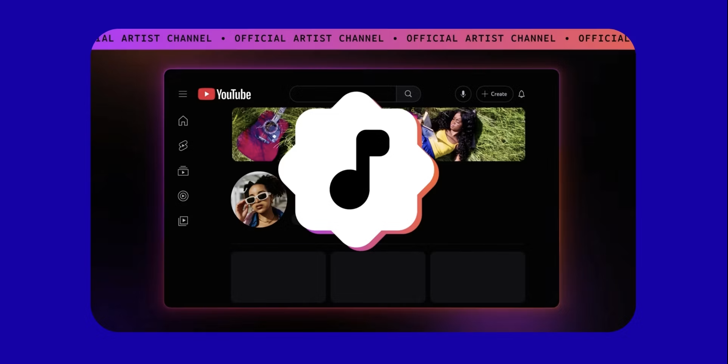The image size is (728, 364).
Task: Click the Create button
Action: point(494,94)
